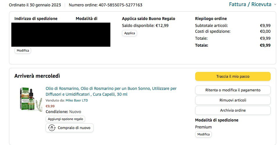Click the blacked-out shipping address block
280x145 pixels.
coord(61,35)
